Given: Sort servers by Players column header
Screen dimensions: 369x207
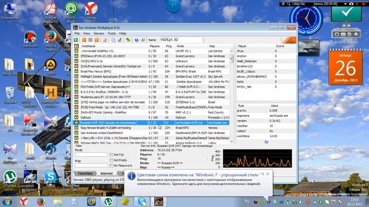Looking at the screenshot, I should (155, 46).
